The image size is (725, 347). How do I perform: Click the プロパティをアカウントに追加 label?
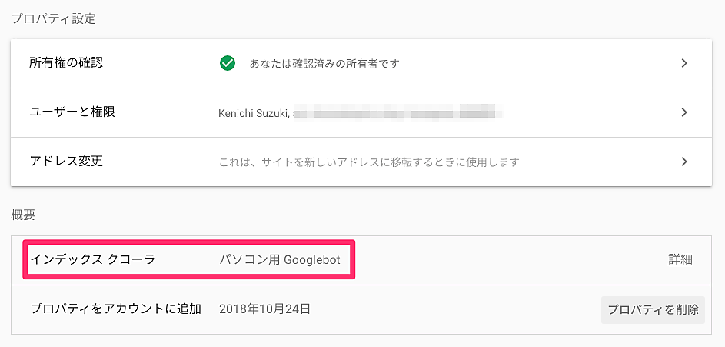click(x=115, y=309)
